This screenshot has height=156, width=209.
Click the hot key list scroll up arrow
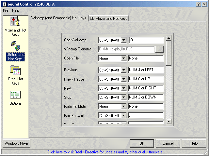click(x=169, y=38)
